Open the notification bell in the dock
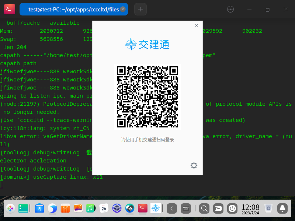 click(282, 208)
